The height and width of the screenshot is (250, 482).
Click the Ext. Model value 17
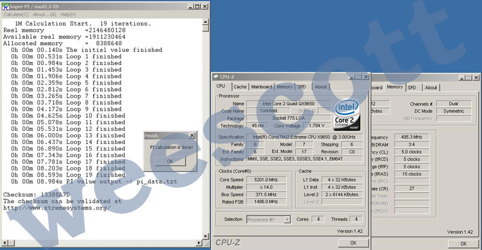(x=304, y=152)
